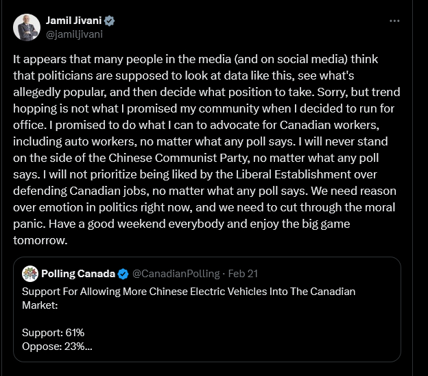The height and width of the screenshot is (376, 428).
Task: Open the Jamil Jivani display name link
Action: pos(73,21)
